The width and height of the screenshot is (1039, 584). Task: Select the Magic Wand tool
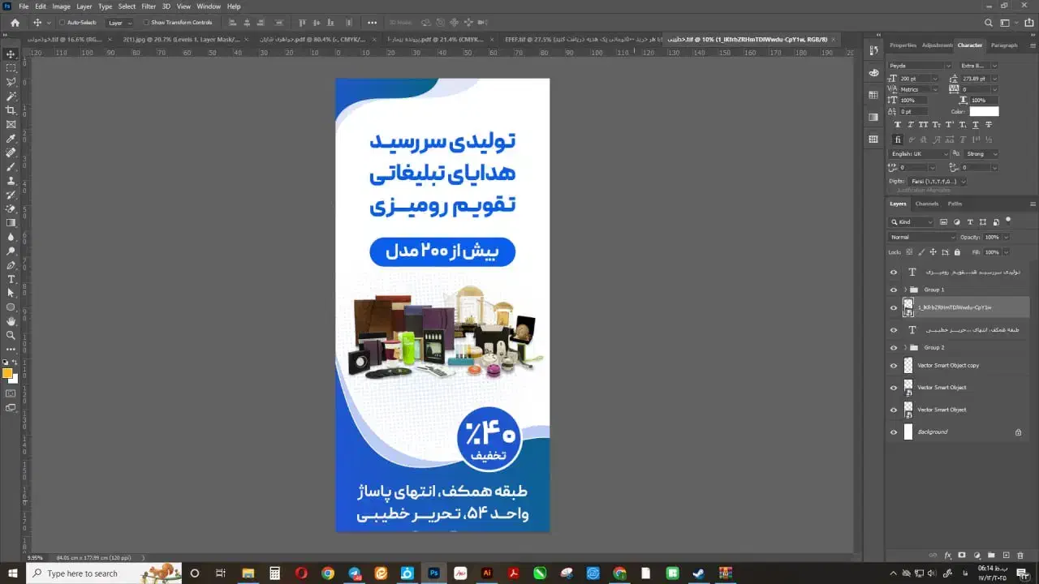click(11, 97)
